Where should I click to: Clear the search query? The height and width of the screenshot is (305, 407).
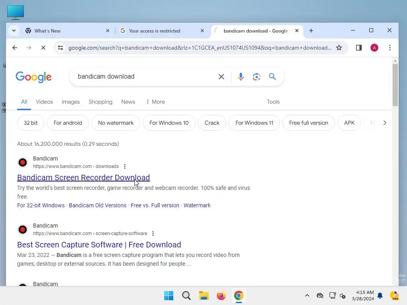(x=221, y=77)
